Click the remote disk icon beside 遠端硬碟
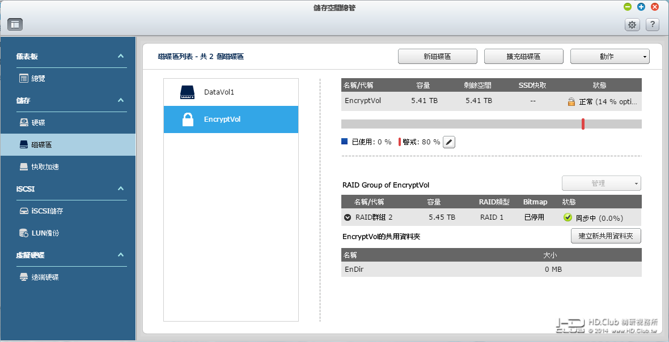The image size is (669, 342). coord(24,277)
